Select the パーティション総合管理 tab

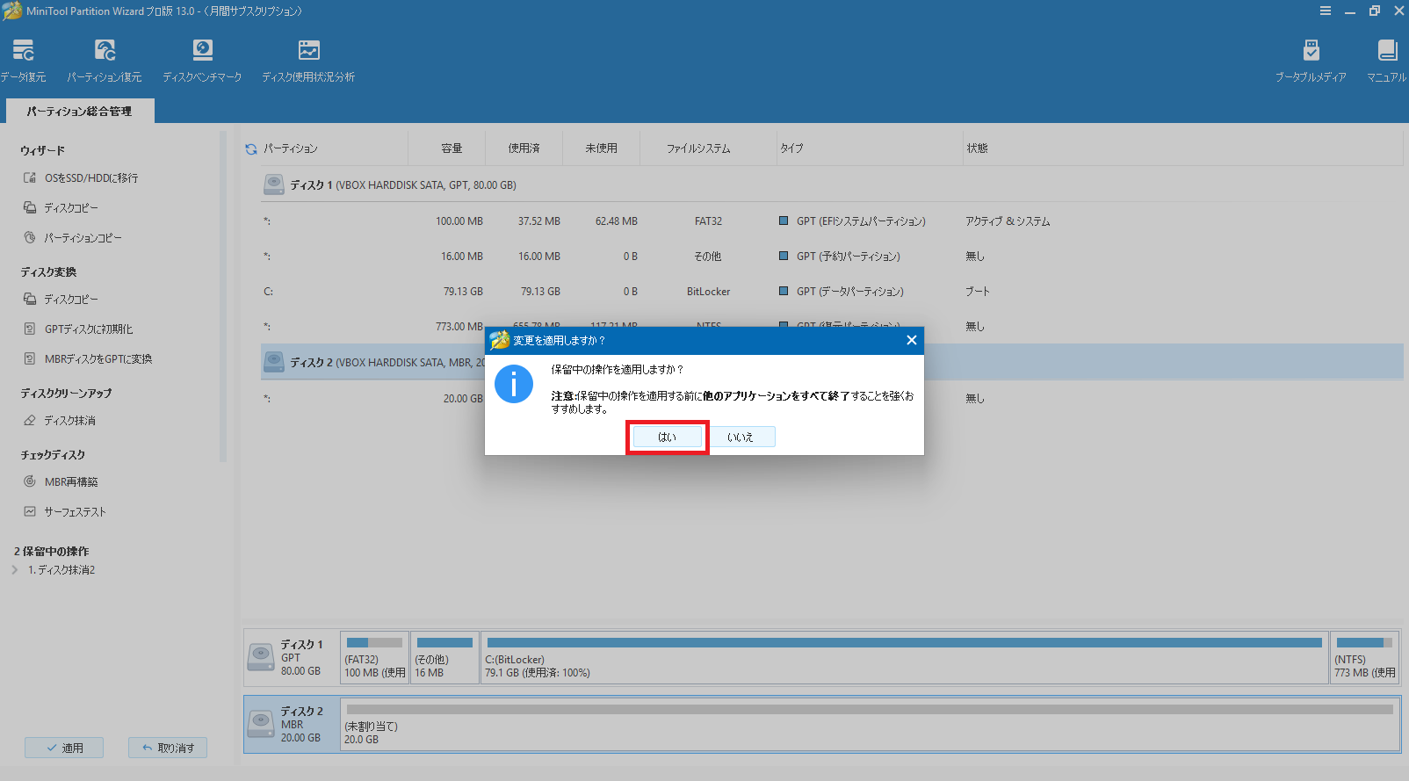[79, 112]
